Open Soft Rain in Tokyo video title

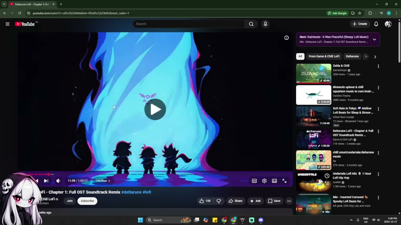pos(353,111)
